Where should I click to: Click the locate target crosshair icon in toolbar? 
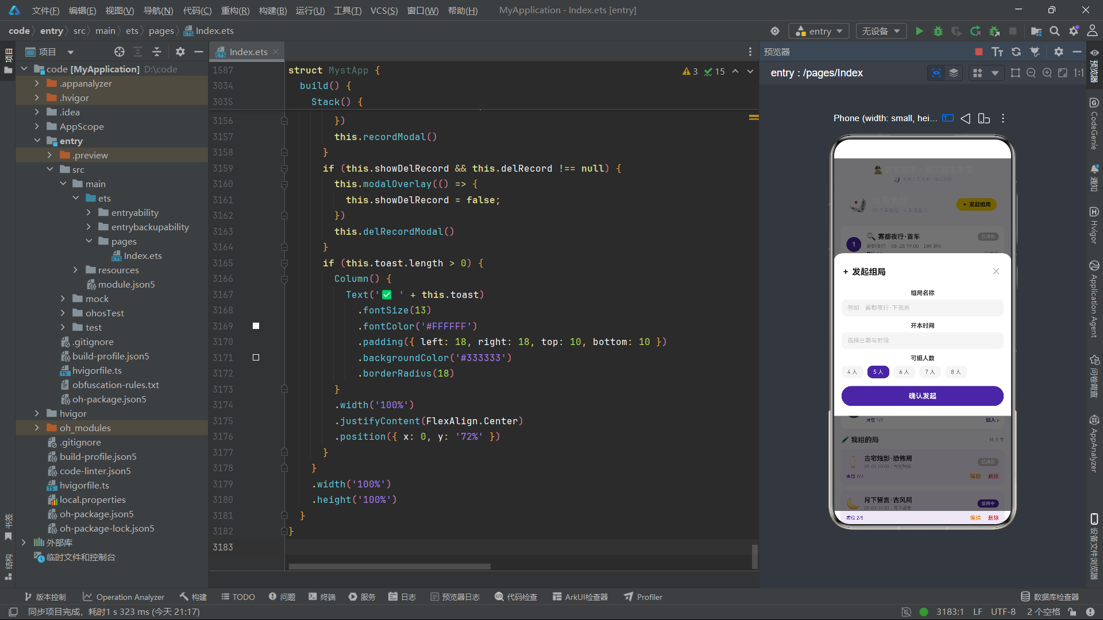775,31
